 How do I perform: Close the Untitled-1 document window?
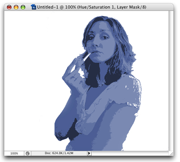click(x=9, y=7)
